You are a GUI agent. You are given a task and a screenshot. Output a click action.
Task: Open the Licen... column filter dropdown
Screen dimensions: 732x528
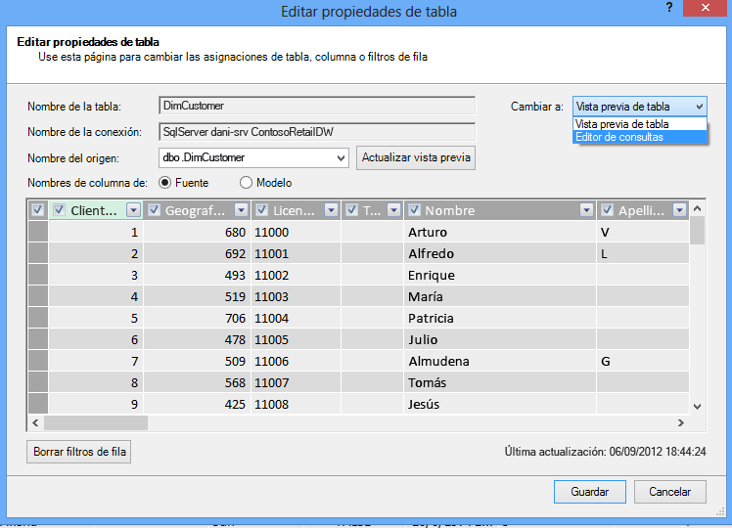(331, 210)
